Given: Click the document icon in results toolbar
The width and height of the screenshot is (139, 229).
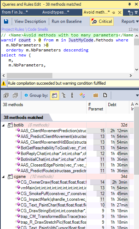Looking at the screenshot, I should [x=105, y=95].
